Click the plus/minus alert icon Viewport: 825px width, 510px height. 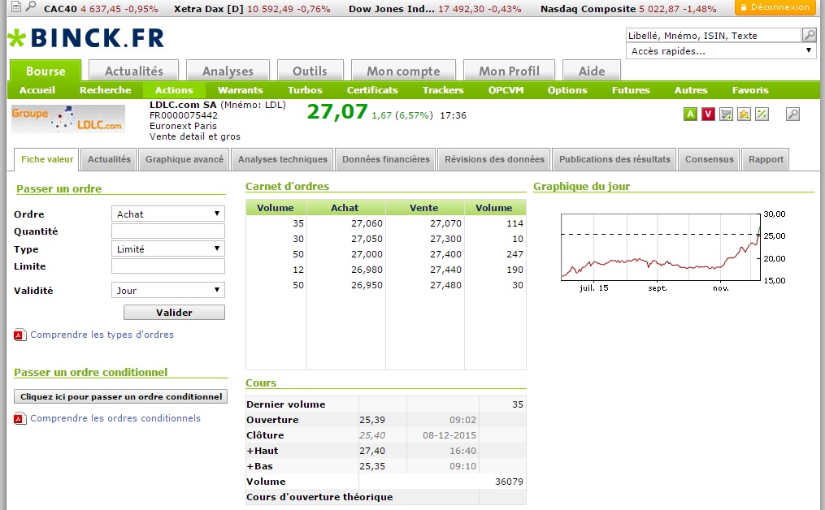pyautogui.click(x=762, y=115)
